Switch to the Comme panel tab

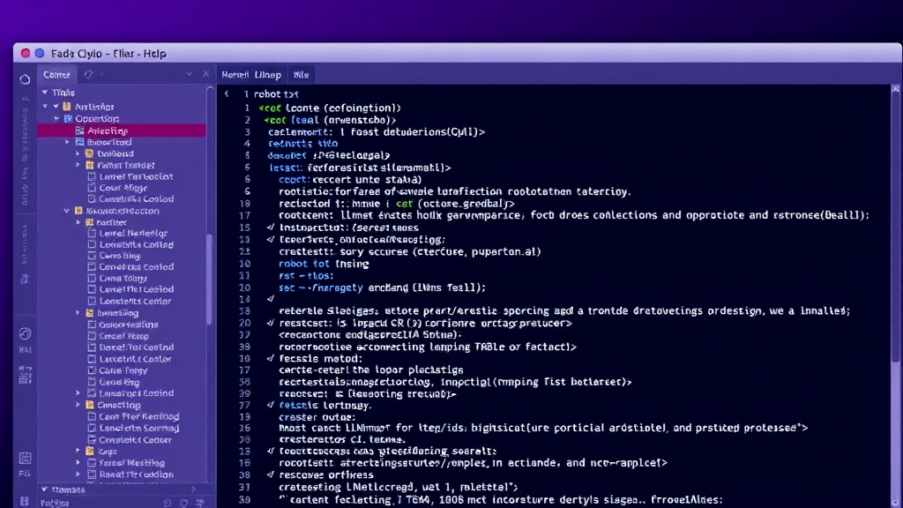click(56, 74)
